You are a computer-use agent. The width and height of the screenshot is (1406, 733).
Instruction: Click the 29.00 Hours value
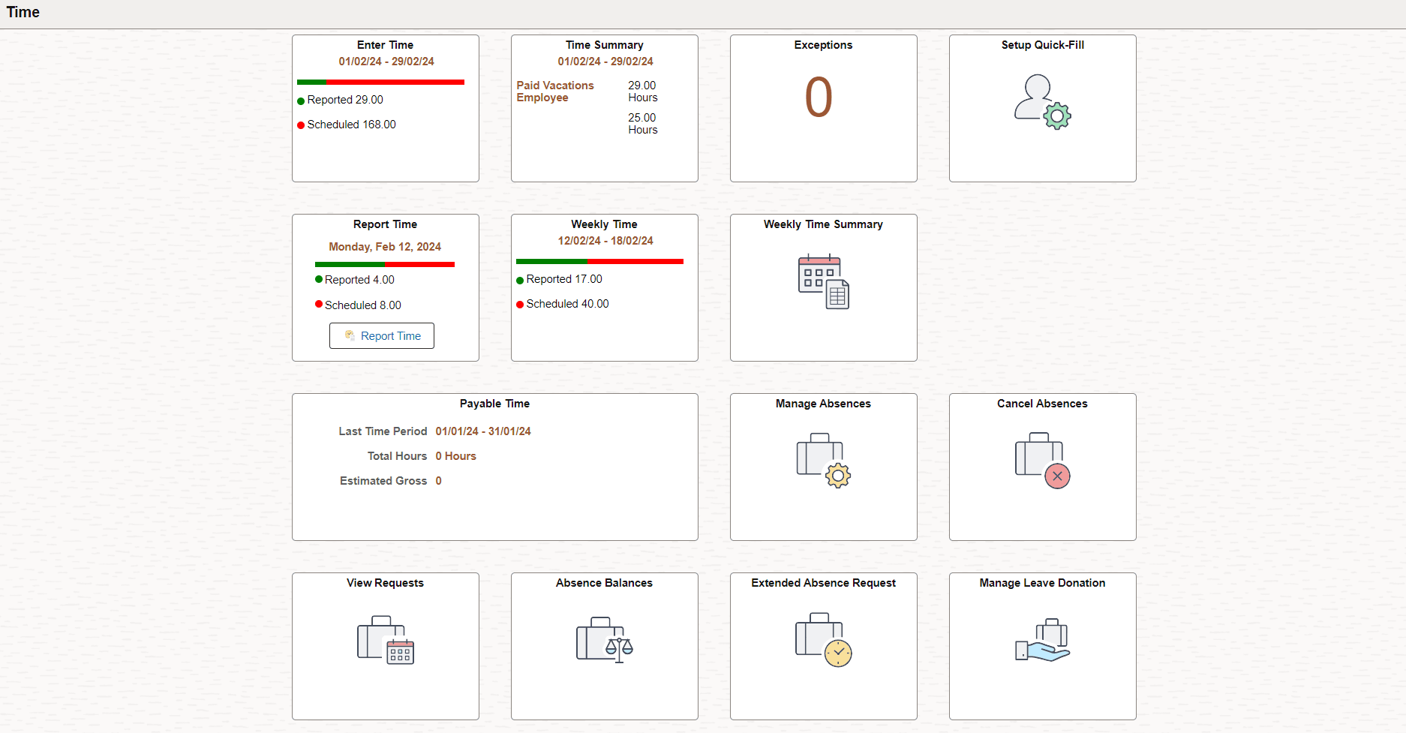click(642, 92)
